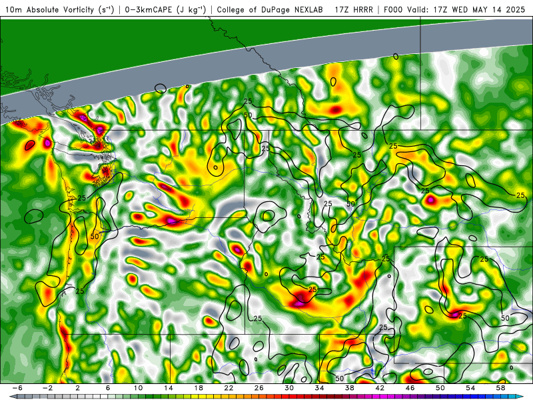Click the '-6' value on the color scale
Screen dimensions: 533x400
[17, 388]
